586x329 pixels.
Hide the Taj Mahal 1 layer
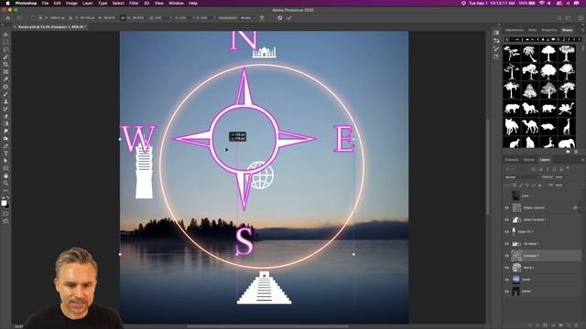click(507, 244)
